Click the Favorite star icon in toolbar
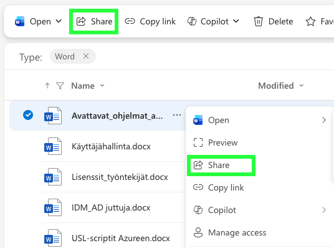Image resolution: width=334 pixels, height=248 pixels. [x=310, y=21]
